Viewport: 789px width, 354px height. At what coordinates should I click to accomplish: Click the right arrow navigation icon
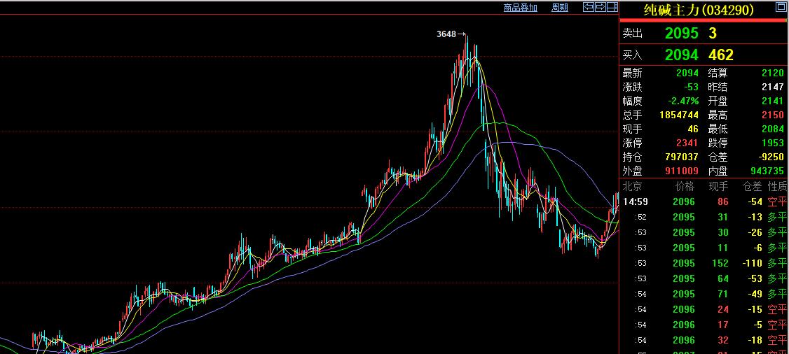(x=601, y=7)
